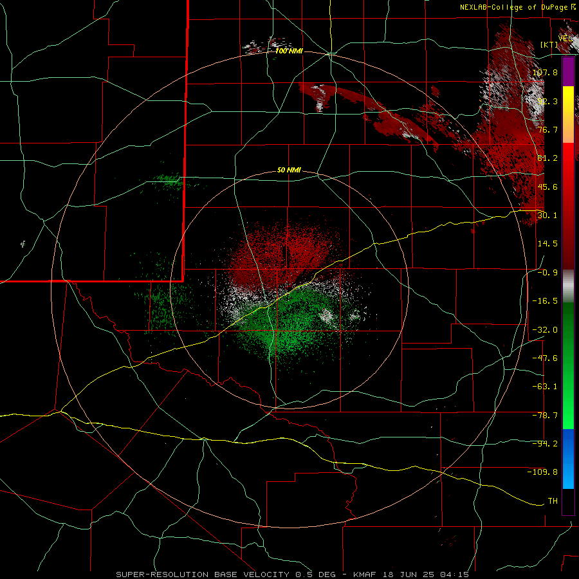The height and width of the screenshot is (579, 579).
Task: Click the -47.6 velocity scale value
Action: coord(545,358)
